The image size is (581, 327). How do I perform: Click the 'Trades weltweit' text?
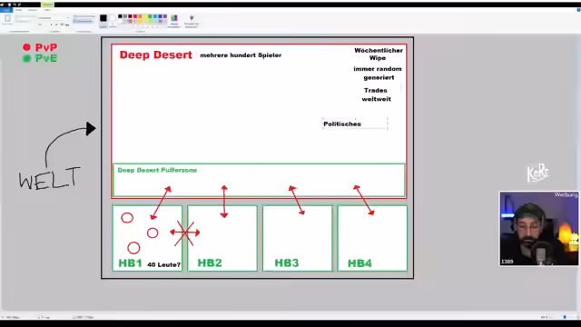(x=376, y=94)
